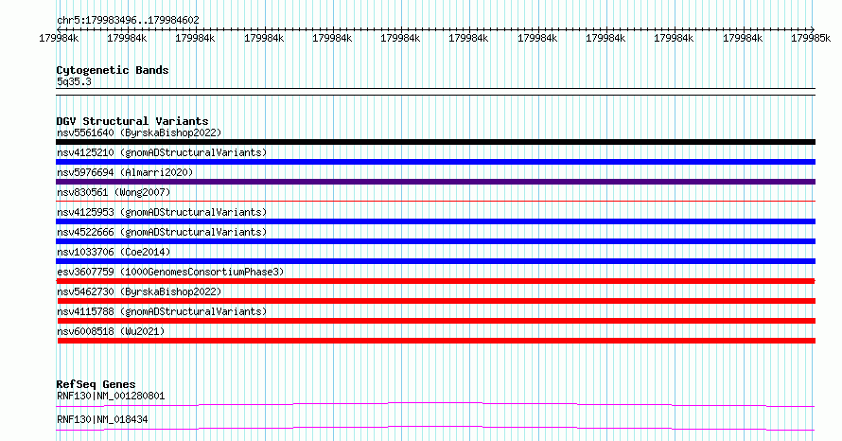
Task: Select the red bar under esv3607759
Action: pyautogui.click(x=435, y=281)
